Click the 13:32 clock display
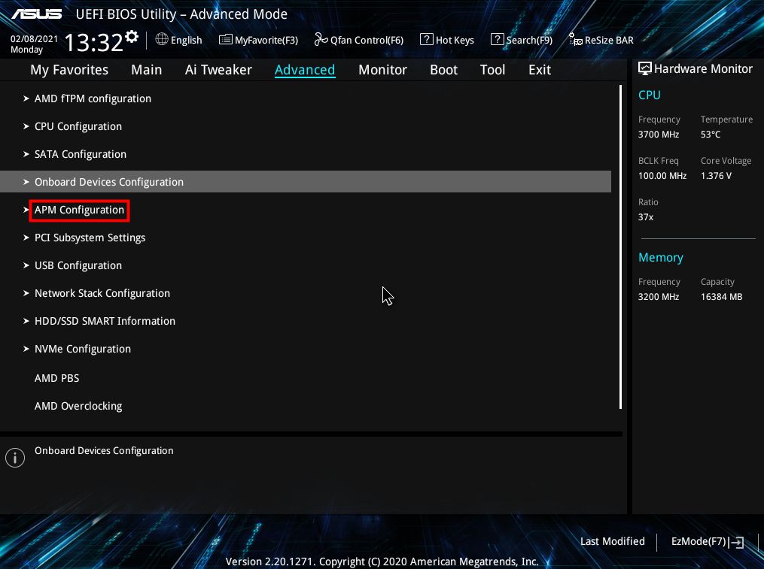Image resolution: width=764 pixels, height=569 pixels. click(x=93, y=42)
